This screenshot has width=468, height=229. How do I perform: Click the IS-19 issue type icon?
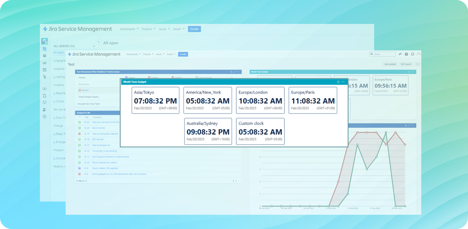coord(79,134)
